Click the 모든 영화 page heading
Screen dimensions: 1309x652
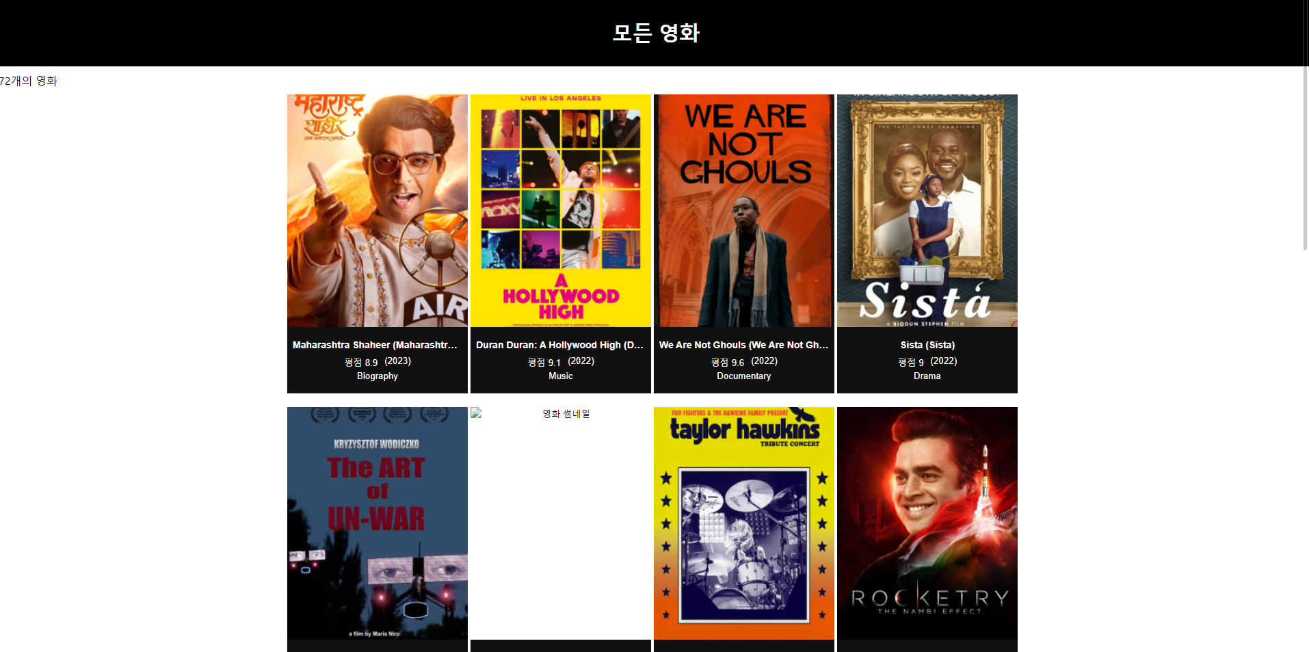click(x=656, y=32)
